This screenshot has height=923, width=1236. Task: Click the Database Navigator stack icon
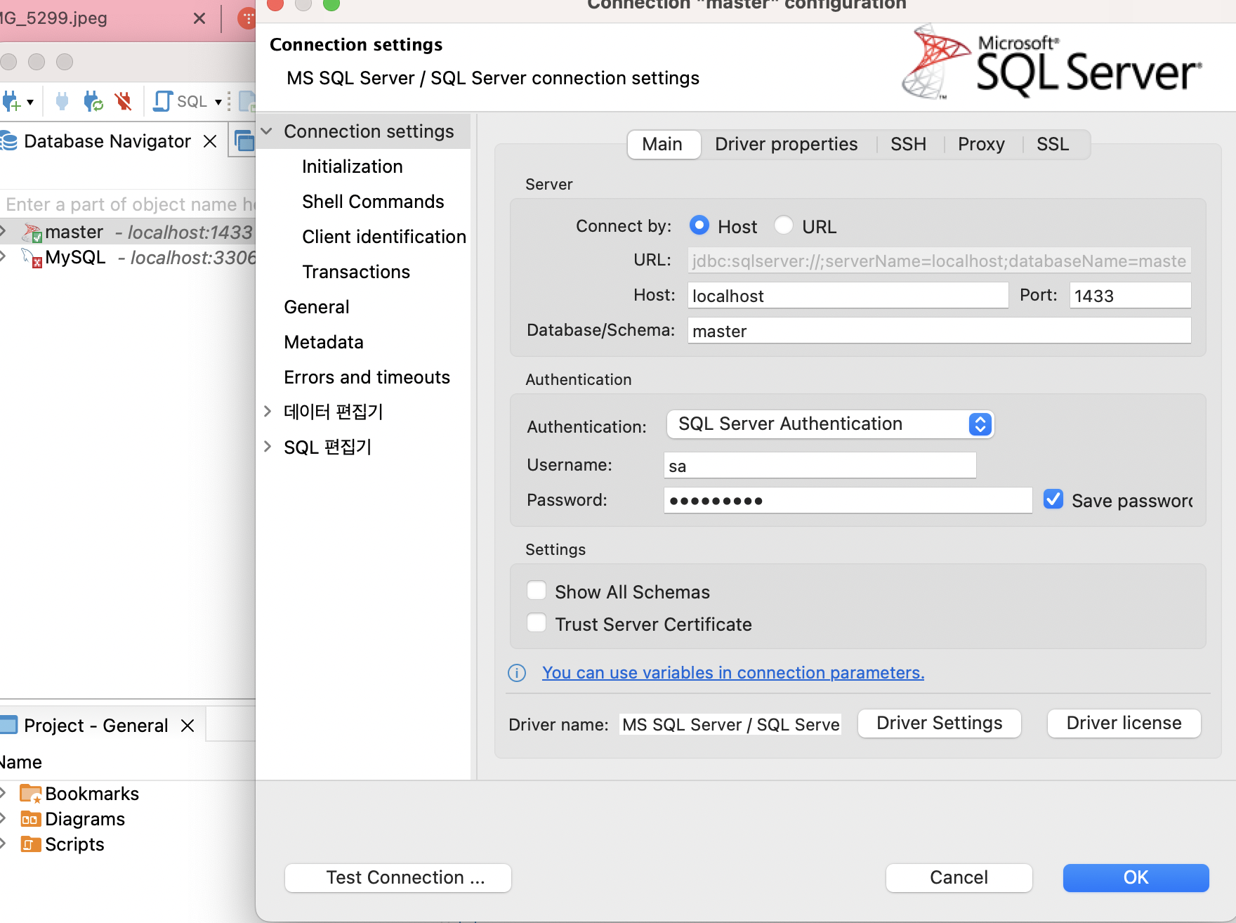(x=9, y=141)
